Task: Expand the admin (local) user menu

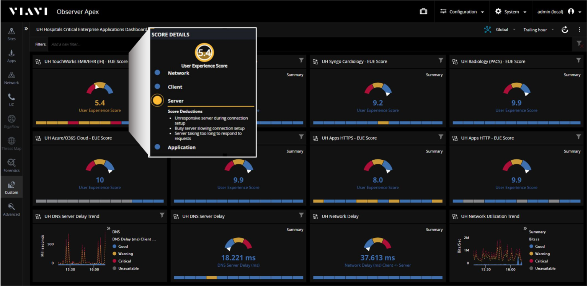Action: click(550, 11)
